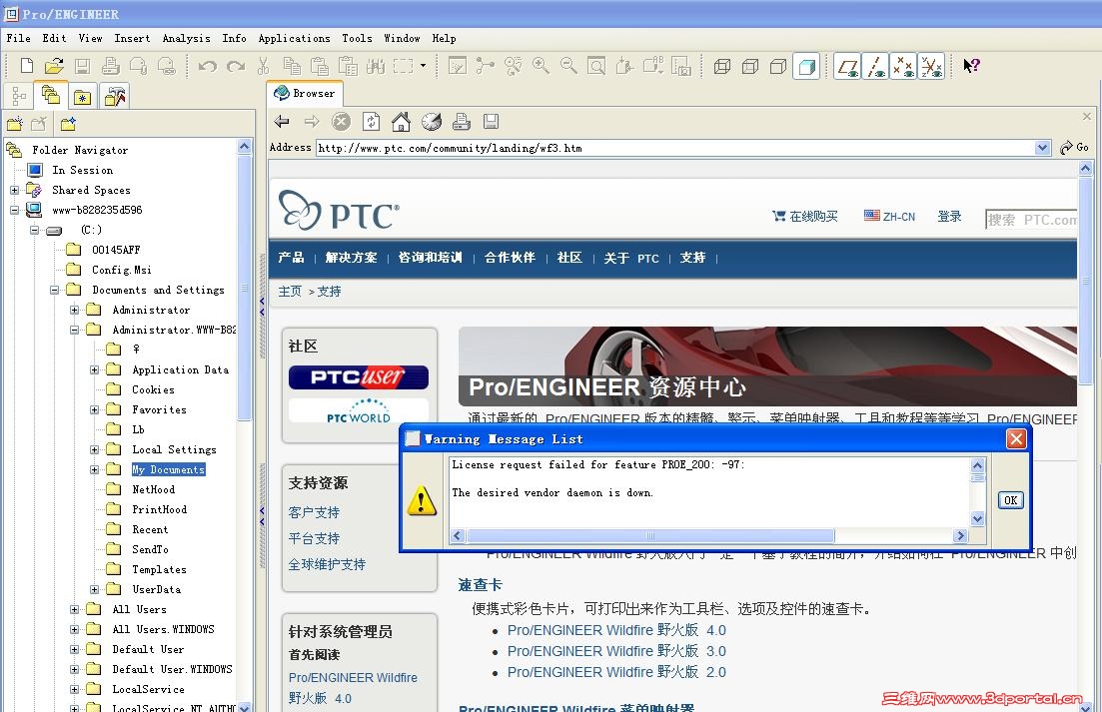1102x712 pixels.
Task: Toggle datum axes visibility
Action: pos(875,67)
